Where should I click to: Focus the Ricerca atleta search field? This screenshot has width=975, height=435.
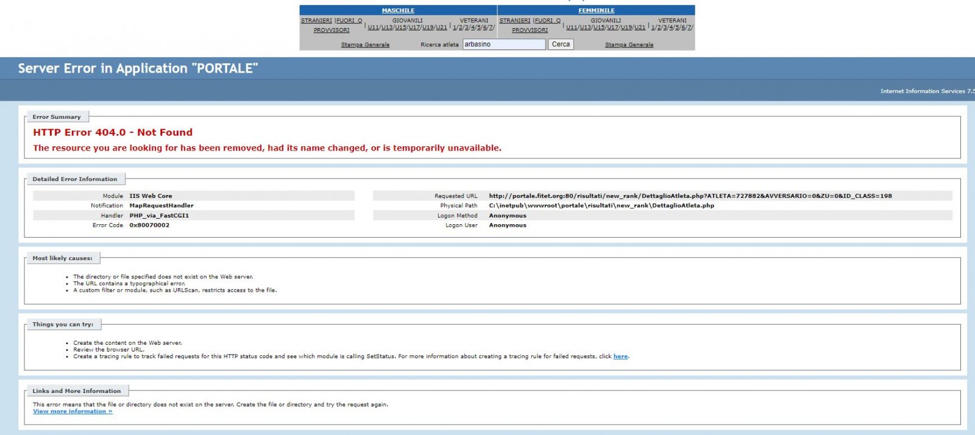click(503, 44)
